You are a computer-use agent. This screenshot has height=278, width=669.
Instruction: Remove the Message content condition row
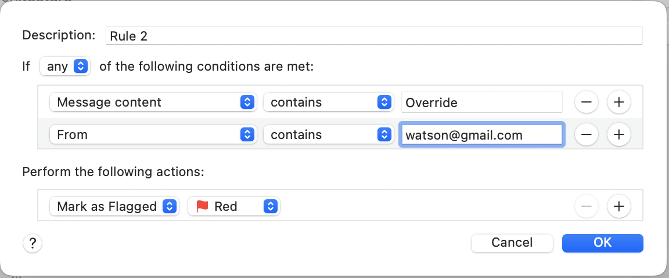586,102
